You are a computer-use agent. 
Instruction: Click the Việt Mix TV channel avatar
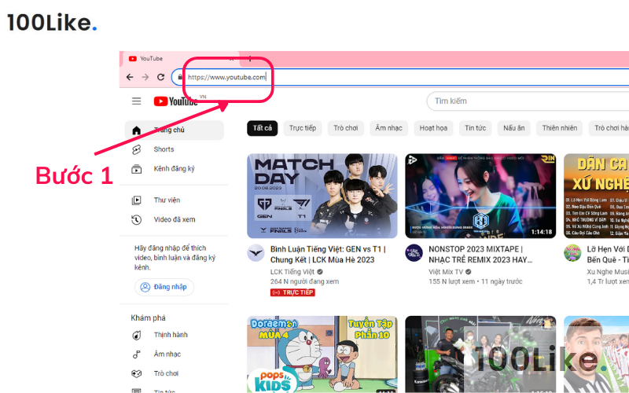click(414, 253)
